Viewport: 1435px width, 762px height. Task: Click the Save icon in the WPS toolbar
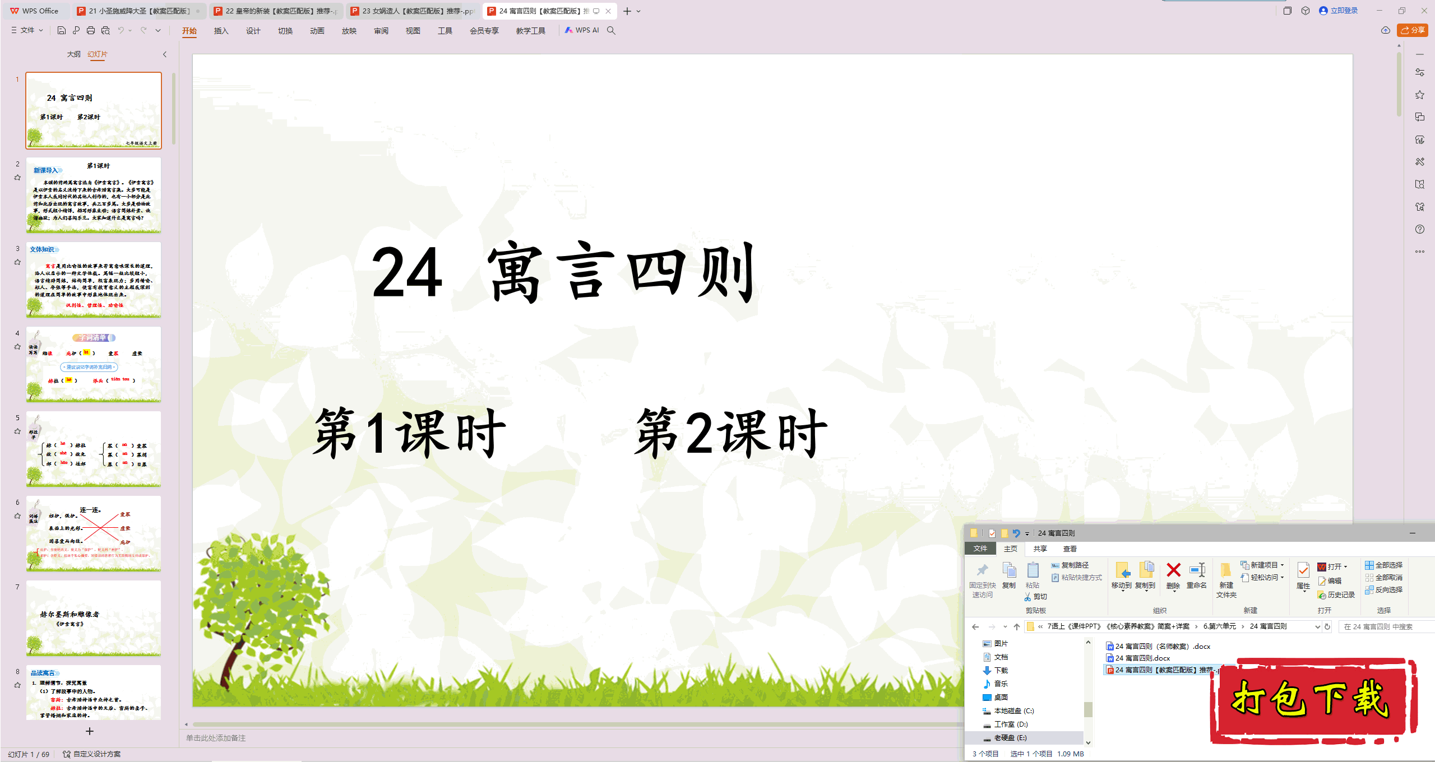(62, 30)
